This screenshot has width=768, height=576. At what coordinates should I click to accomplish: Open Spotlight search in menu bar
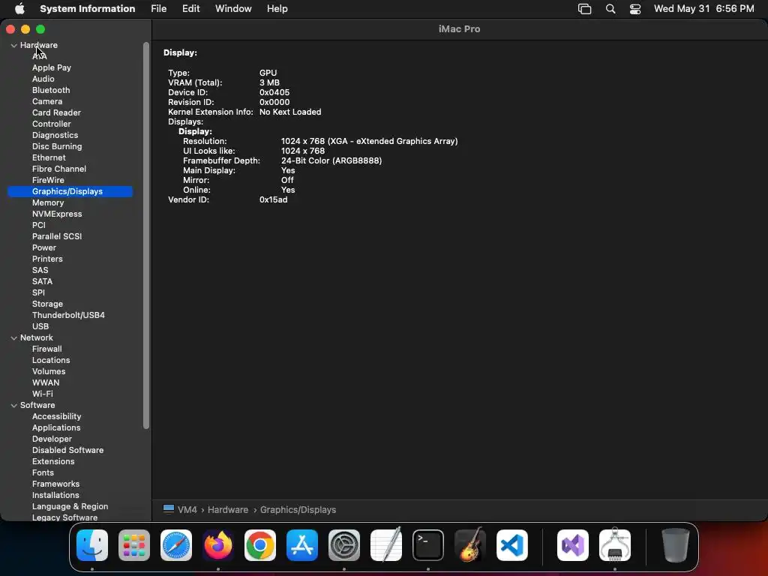(x=610, y=9)
